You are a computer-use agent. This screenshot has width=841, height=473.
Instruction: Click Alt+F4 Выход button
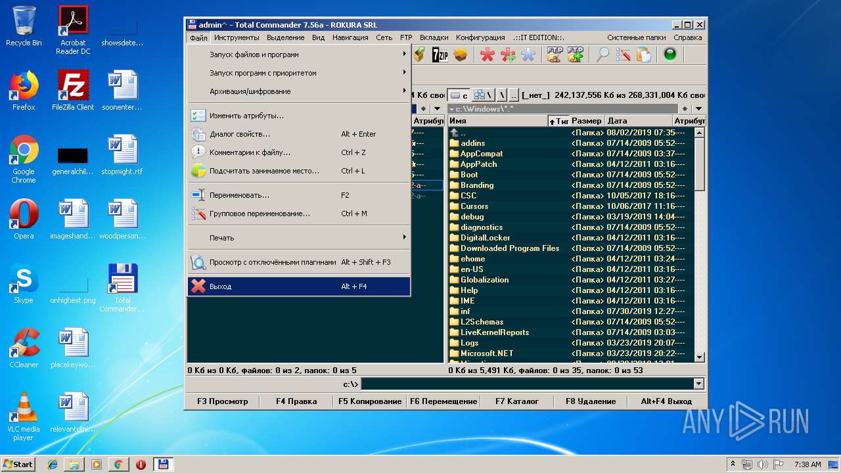tap(666, 401)
